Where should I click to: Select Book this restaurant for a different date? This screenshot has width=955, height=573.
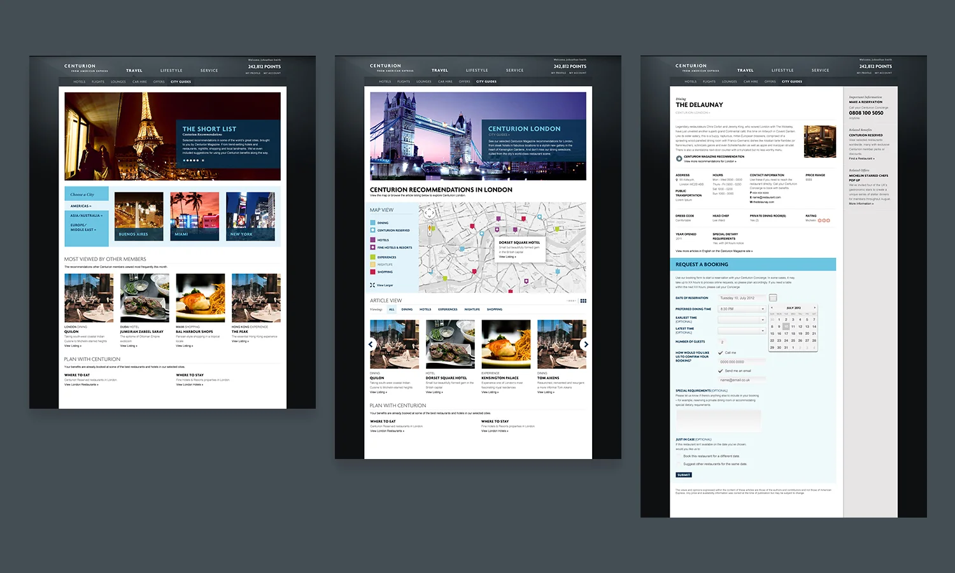click(x=679, y=456)
